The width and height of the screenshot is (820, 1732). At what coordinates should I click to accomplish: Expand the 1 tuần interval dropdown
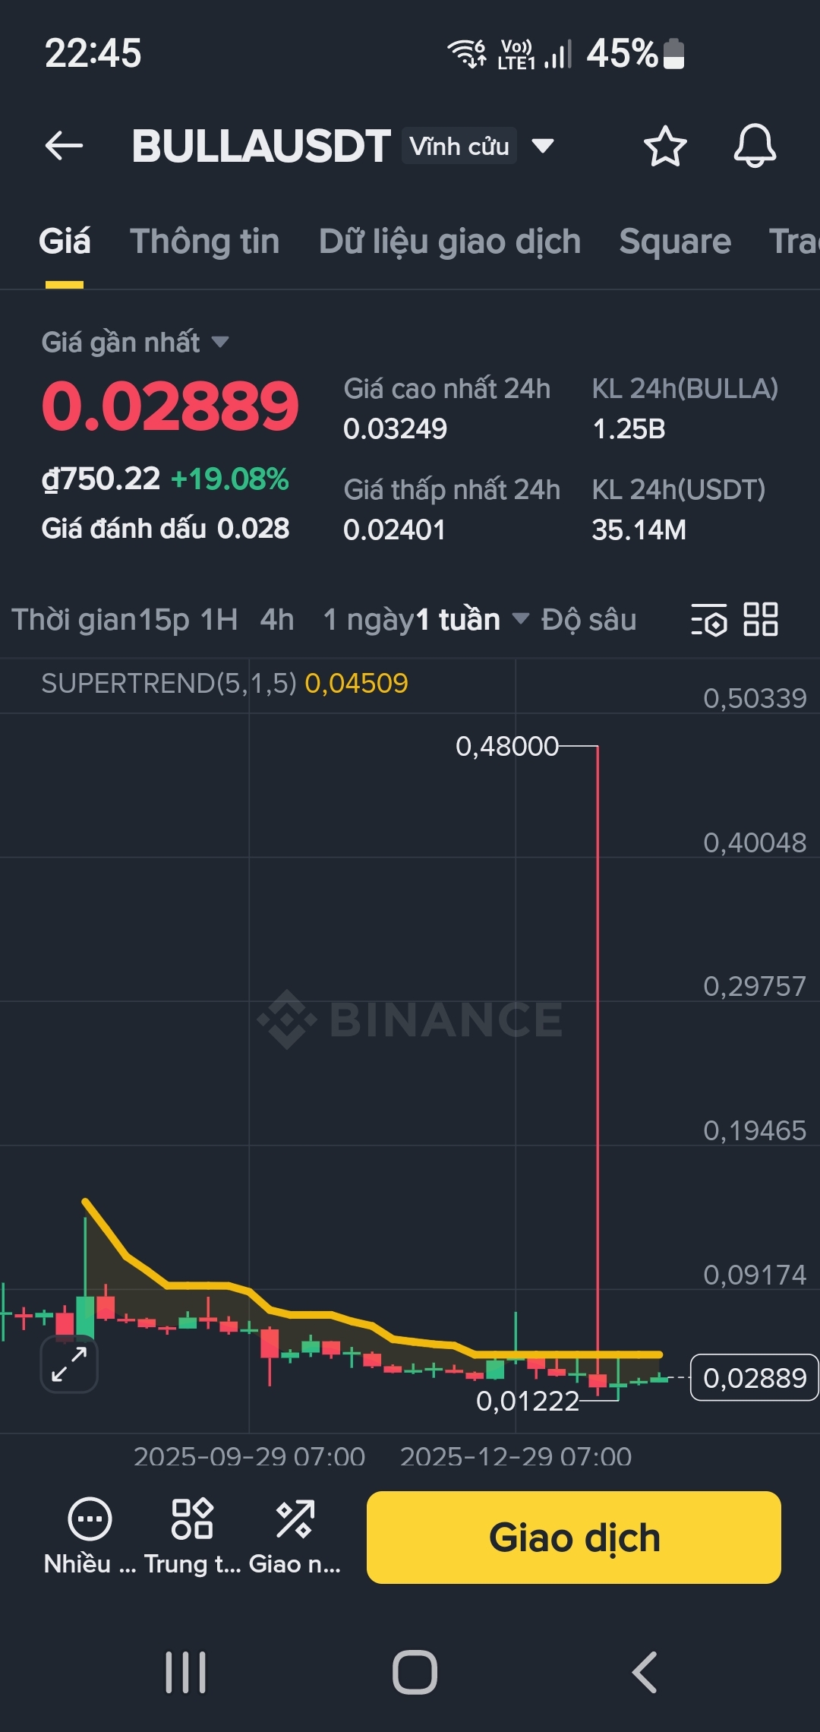[520, 619]
